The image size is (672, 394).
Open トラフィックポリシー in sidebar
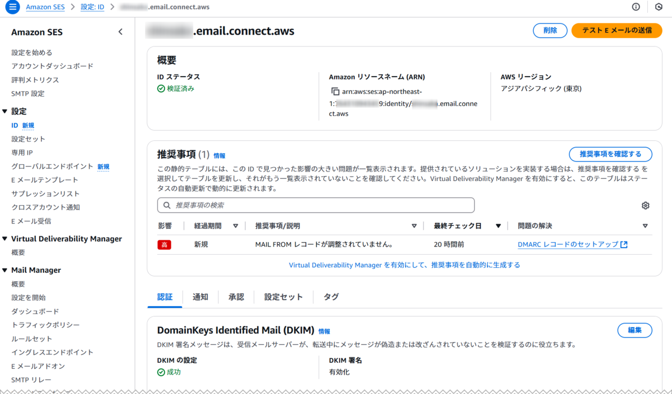click(x=45, y=325)
